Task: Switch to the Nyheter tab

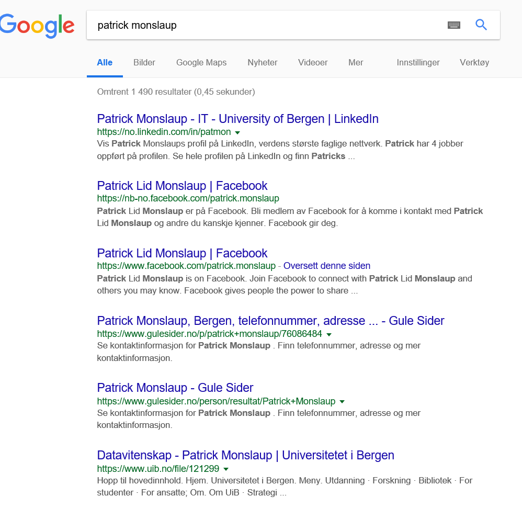Action: [263, 63]
